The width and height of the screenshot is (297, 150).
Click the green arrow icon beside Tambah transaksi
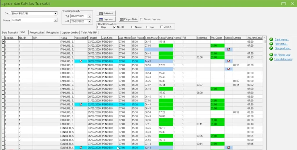[271, 59]
